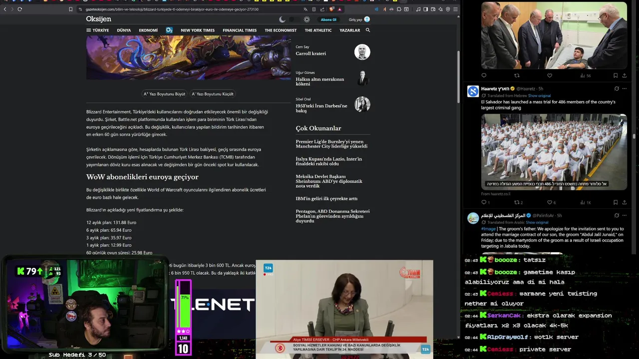Retweet the hospital photo tweet at top
Viewport: 639px width, 359px height.
click(517, 76)
